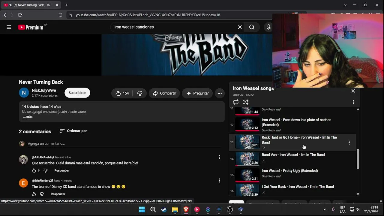Go back with the browser back arrow
The width and height of the screenshot is (384, 216).
pyautogui.click(x=5, y=15)
